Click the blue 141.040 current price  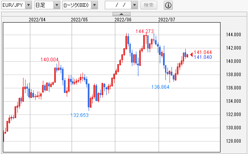(203, 57)
